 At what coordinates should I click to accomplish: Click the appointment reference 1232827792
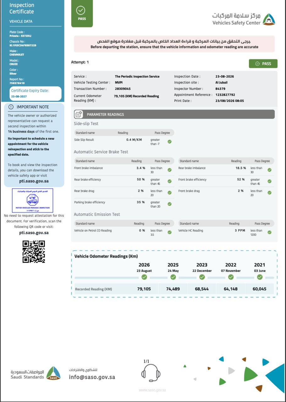coord(225,95)
